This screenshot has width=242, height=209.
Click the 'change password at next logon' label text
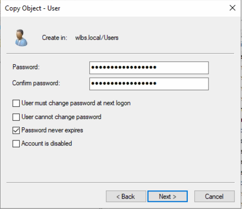click(90, 103)
